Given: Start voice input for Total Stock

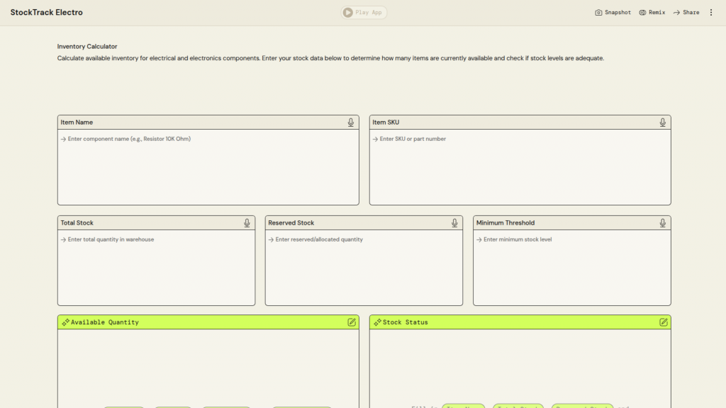Looking at the screenshot, I should coord(247,223).
